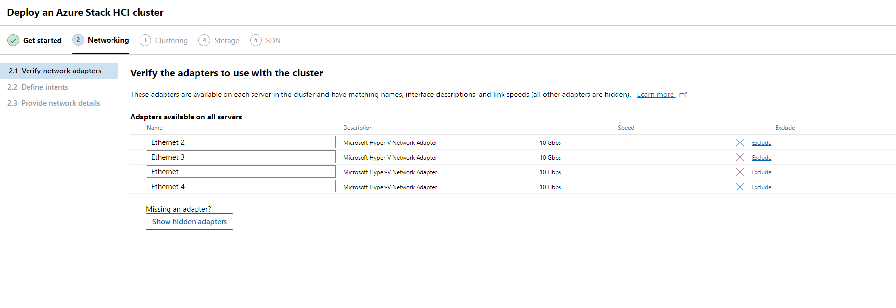Click the X icon for Ethernet 4

[740, 187]
